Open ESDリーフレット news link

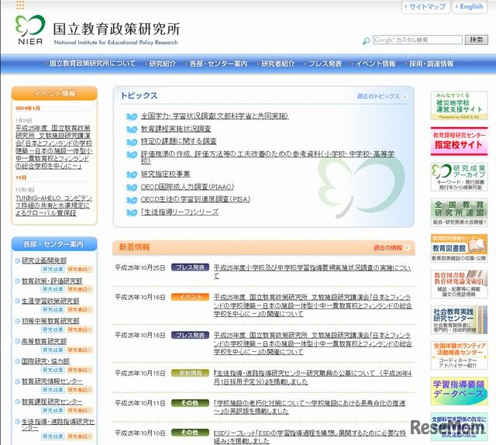coord(309,436)
